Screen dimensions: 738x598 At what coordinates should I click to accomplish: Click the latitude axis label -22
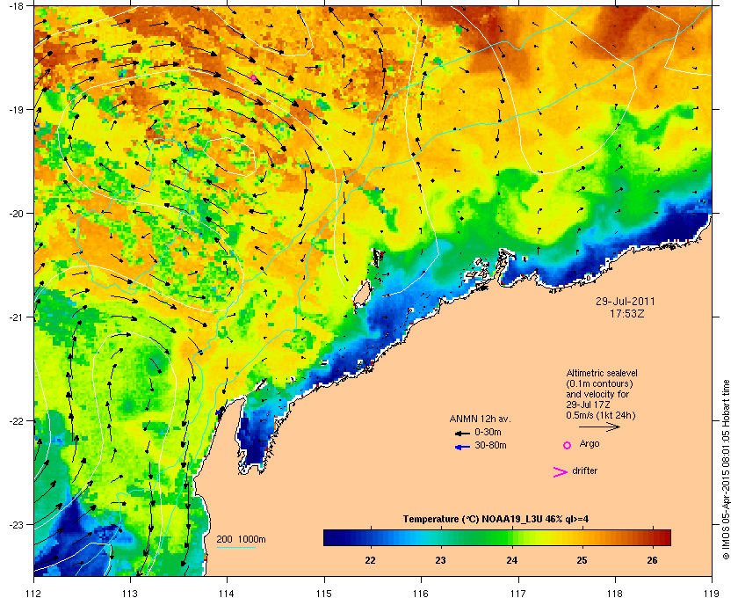(x=16, y=421)
